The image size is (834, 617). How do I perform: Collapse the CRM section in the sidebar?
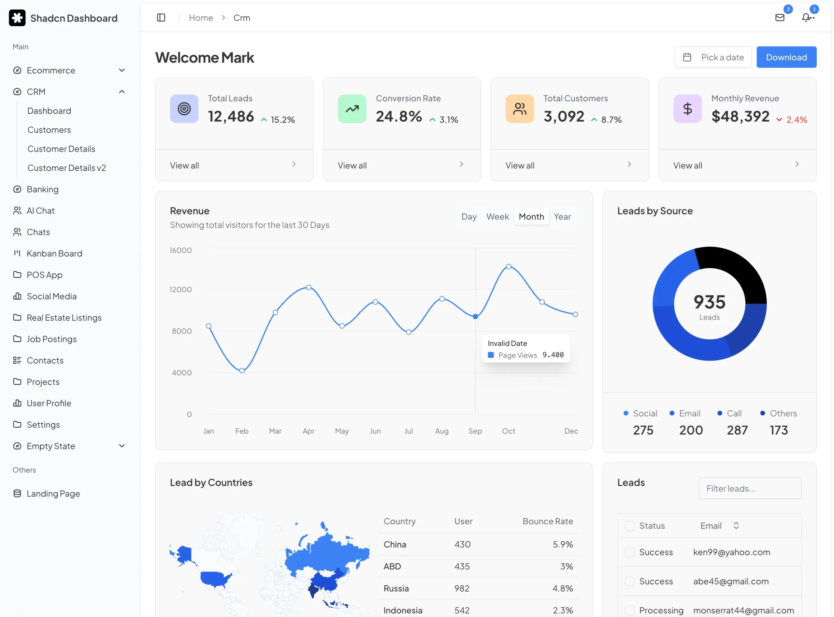click(122, 92)
